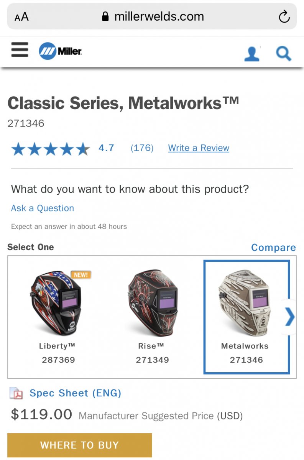Reload page using browser refresh icon
The image size is (304, 460).
coord(284,16)
